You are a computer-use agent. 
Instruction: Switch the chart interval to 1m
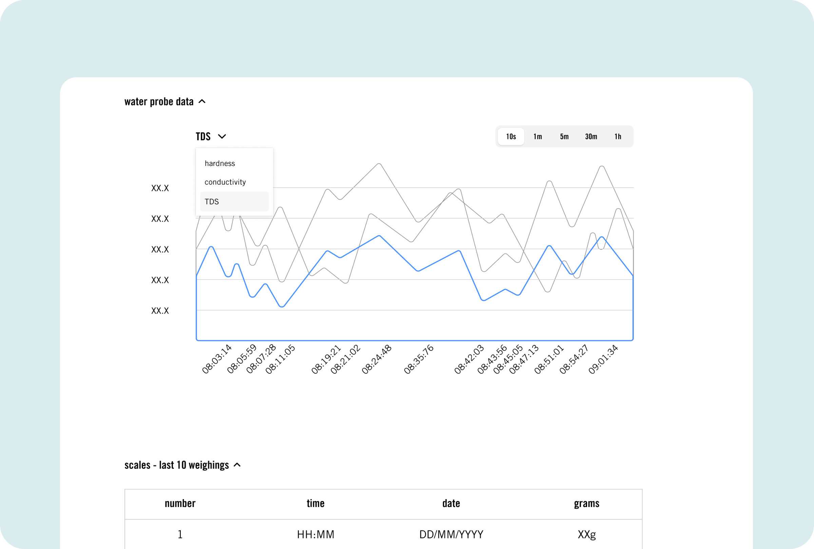click(x=538, y=137)
